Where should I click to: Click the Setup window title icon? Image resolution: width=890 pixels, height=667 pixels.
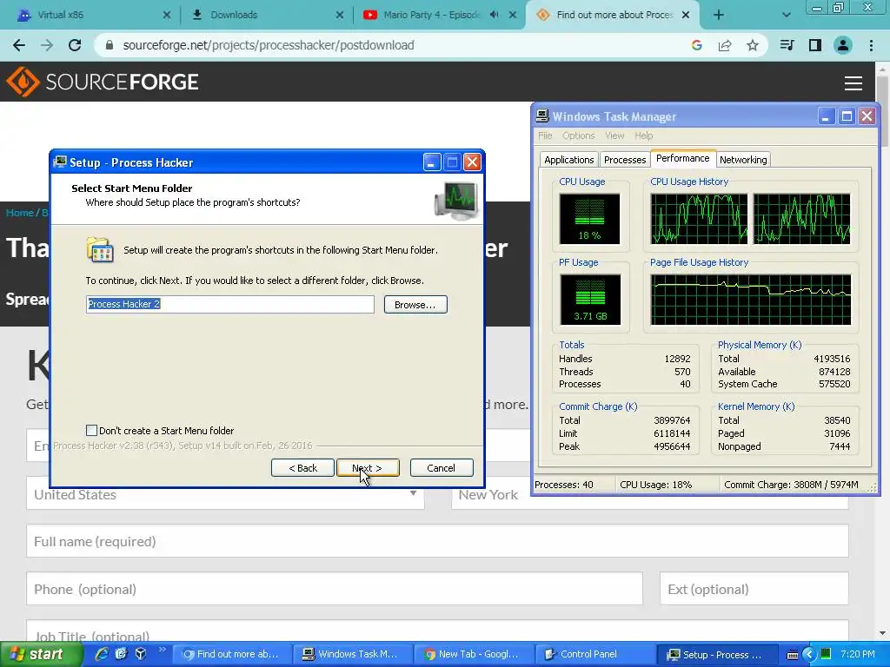60,162
